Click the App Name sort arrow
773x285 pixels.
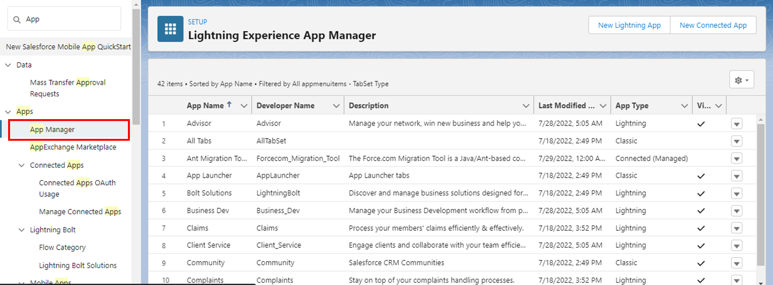click(229, 104)
